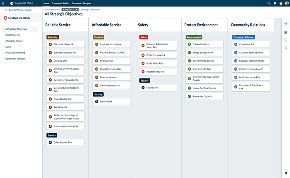Click the Carbon Total Cost icon
290x178 pixels.
pyautogui.click(x=189, y=44)
